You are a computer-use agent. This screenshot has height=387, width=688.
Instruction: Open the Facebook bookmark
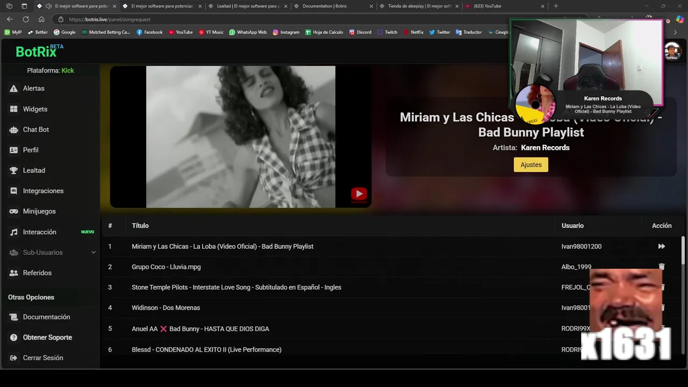149,32
